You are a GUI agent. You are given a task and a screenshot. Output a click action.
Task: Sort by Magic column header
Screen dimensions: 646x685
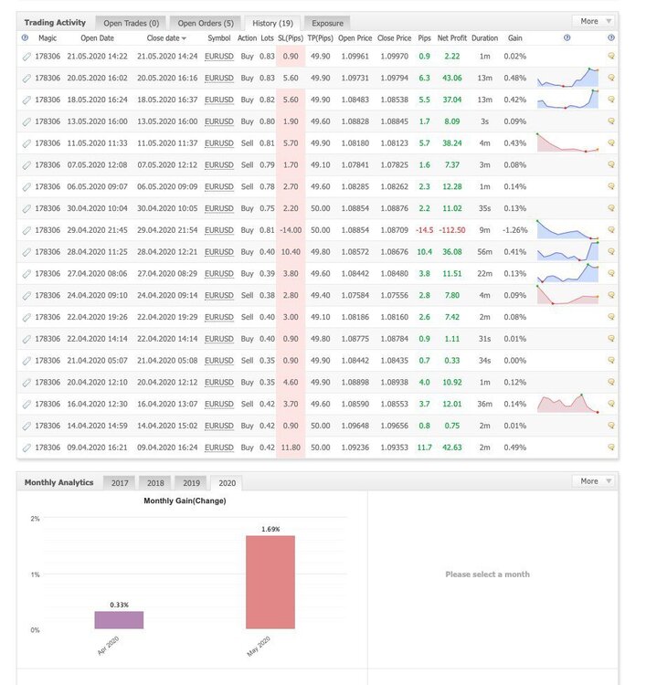tap(48, 38)
